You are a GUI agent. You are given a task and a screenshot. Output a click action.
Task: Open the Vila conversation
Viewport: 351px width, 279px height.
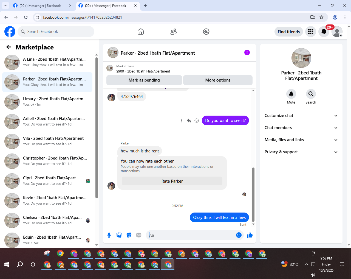47,141
